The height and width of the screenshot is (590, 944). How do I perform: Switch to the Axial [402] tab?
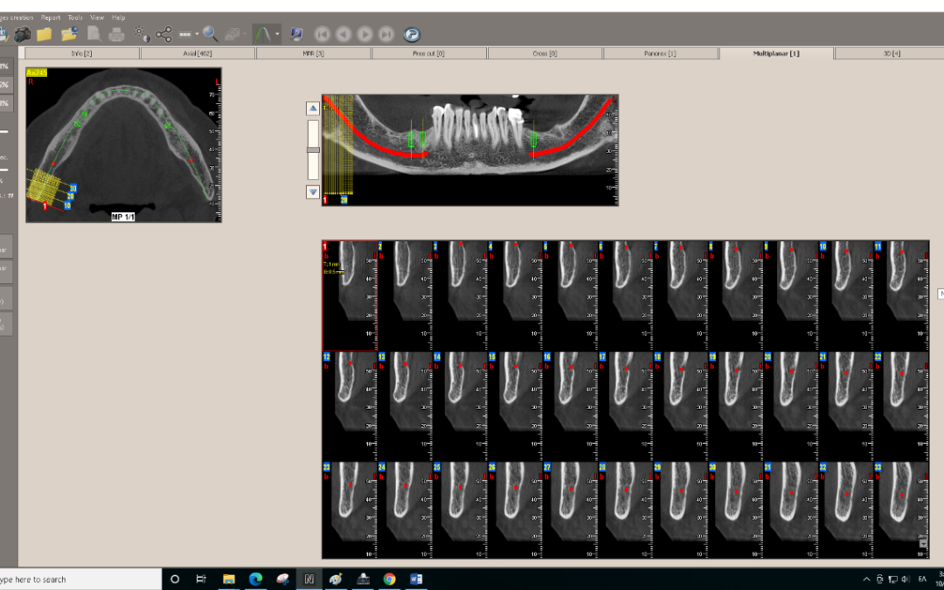pyautogui.click(x=198, y=53)
